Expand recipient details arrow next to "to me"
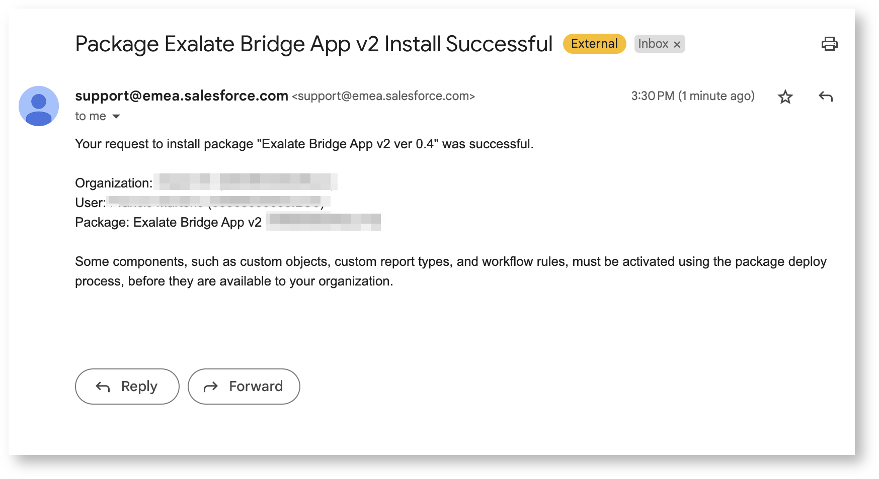 click(x=116, y=117)
